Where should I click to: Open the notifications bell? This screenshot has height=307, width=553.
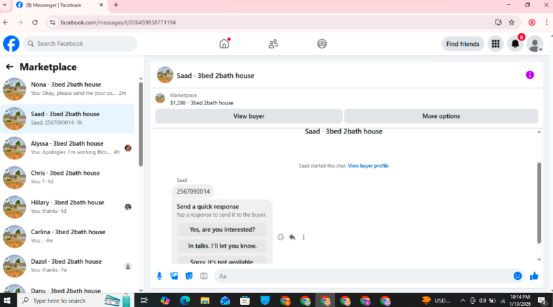(x=515, y=44)
